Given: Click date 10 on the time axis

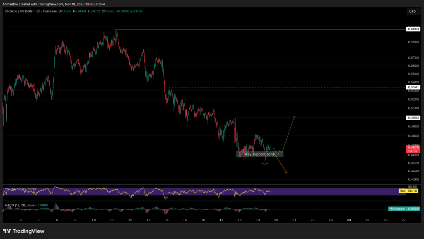Looking at the screenshot, I should click(x=94, y=220).
